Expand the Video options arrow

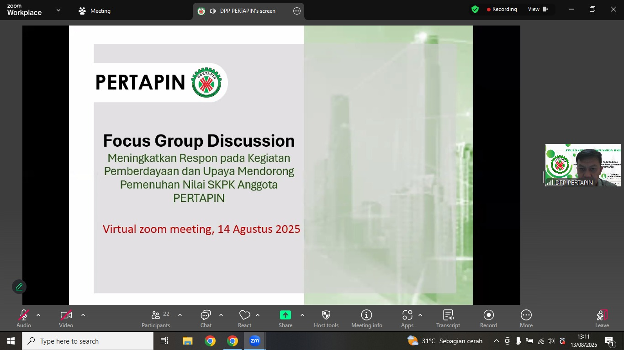83,315
